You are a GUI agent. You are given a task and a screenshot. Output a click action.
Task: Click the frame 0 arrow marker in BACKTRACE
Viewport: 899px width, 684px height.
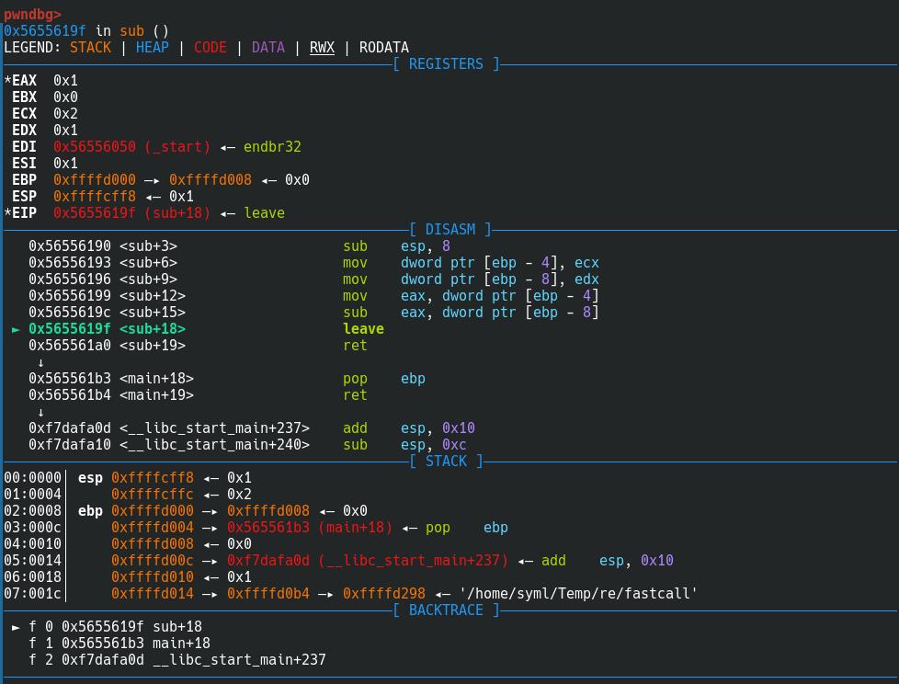coord(16,627)
